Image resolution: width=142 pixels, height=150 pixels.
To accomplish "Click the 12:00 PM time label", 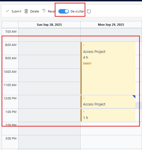I will [x=10, y=98].
